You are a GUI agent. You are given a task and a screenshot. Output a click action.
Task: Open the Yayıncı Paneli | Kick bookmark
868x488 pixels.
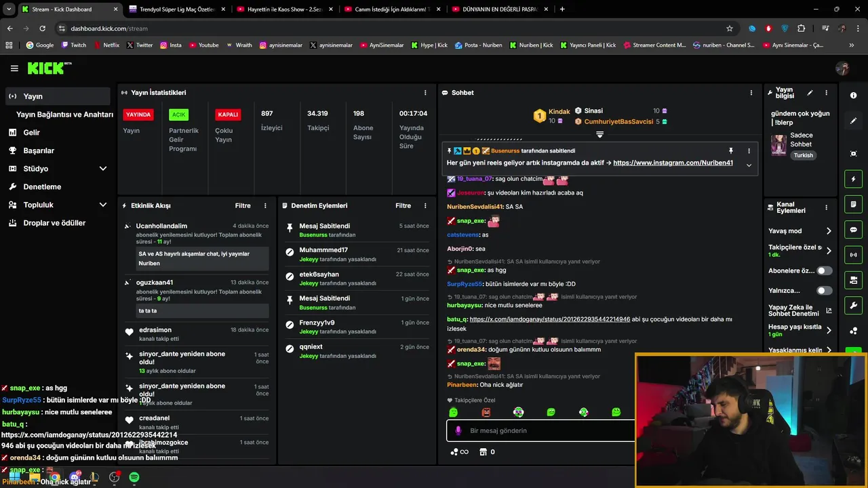pyautogui.click(x=588, y=45)
